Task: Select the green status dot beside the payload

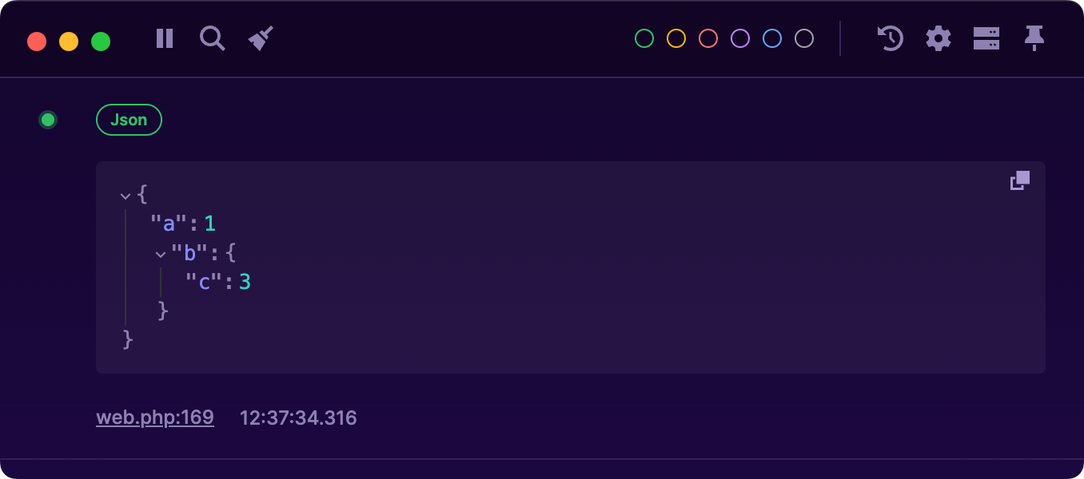Action: pos(47,119)
